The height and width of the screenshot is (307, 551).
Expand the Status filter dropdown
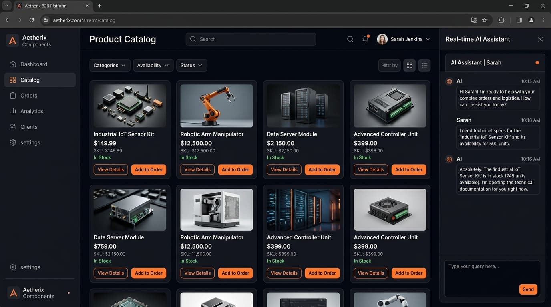[192, 65]
